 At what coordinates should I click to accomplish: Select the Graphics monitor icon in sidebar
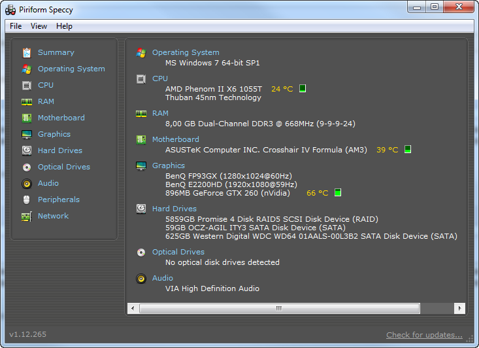[x=27, y=134]
